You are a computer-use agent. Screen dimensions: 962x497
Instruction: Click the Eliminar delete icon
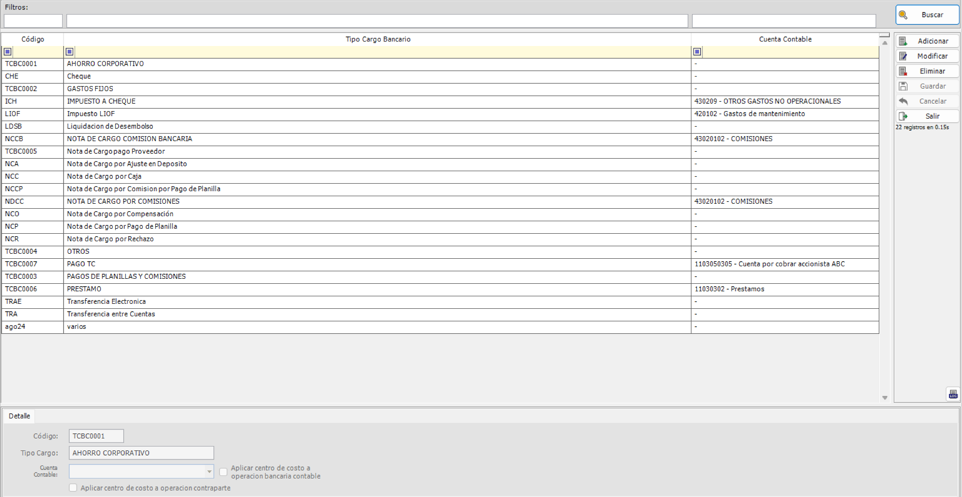[904, 71]
